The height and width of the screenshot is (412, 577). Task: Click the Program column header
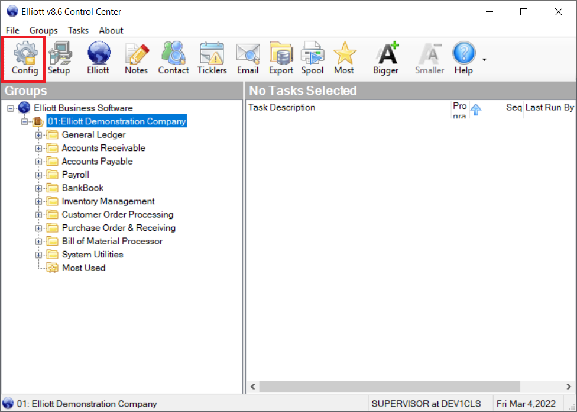460,109
